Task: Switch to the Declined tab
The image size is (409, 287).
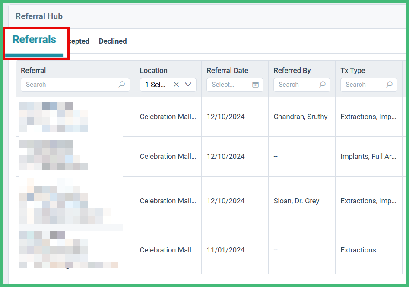Action: tap(112, 41)
